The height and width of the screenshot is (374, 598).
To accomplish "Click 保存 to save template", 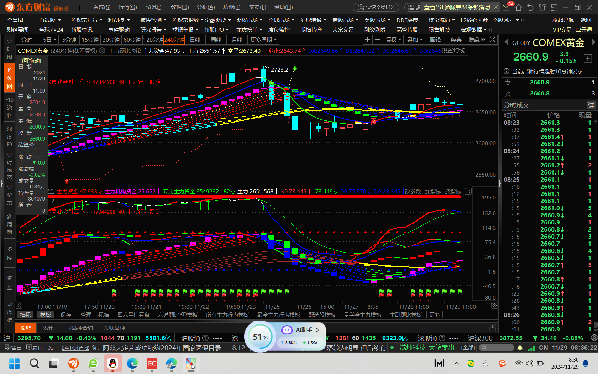I will pos(66,315).
